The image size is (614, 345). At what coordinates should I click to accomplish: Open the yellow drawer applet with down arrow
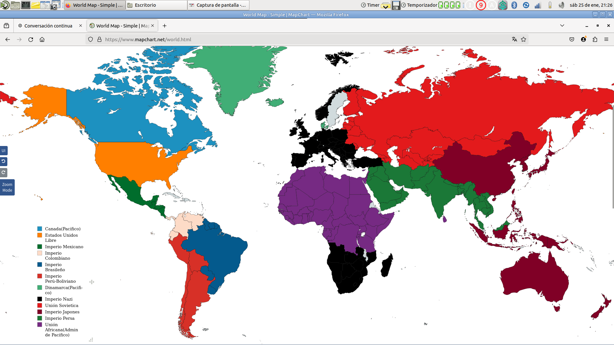point(386,5)
